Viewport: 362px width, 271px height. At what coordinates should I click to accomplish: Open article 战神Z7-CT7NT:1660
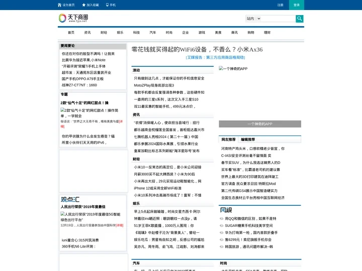point(79,85)
